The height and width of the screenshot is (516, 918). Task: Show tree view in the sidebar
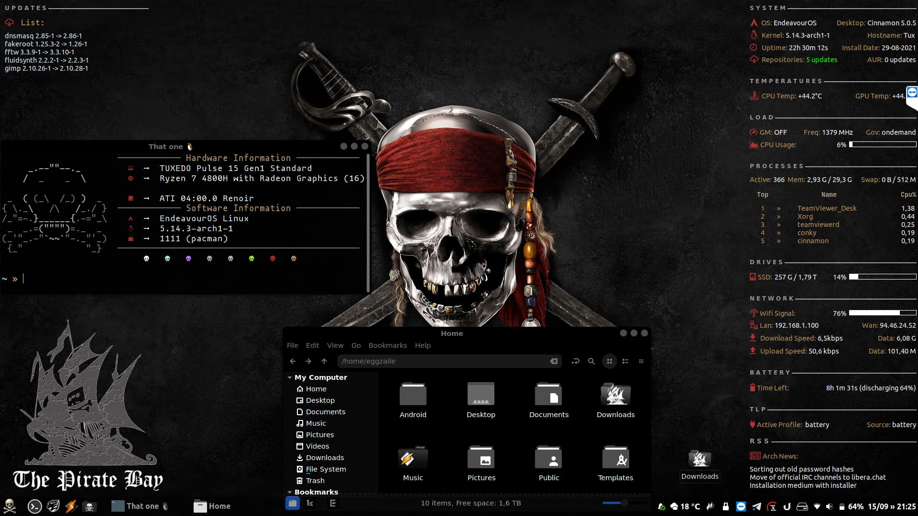(310, 503)
